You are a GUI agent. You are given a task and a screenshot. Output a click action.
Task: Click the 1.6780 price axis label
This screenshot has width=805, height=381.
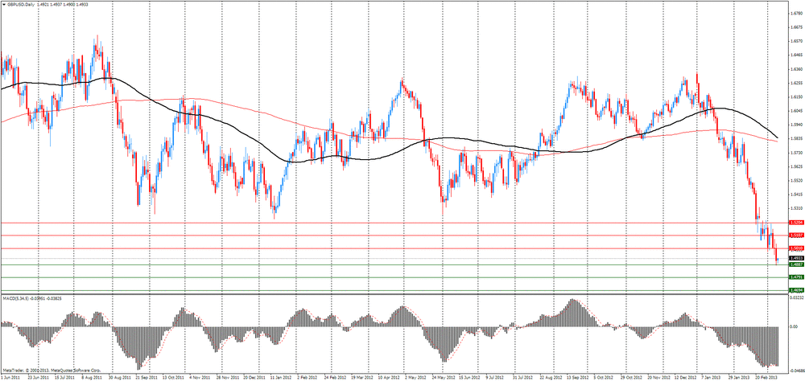[x=797, y=14]
